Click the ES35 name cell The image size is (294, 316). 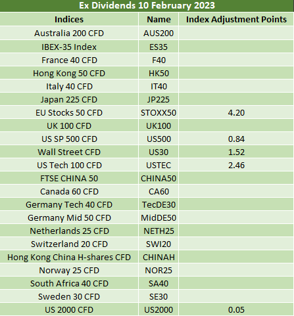(x=159, y=47)
